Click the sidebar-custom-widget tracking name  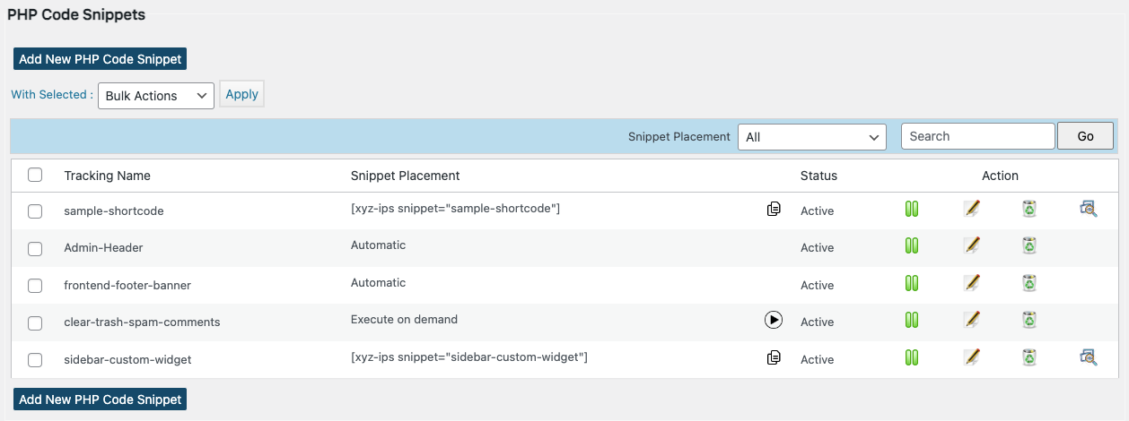click(x=127, y=360)
